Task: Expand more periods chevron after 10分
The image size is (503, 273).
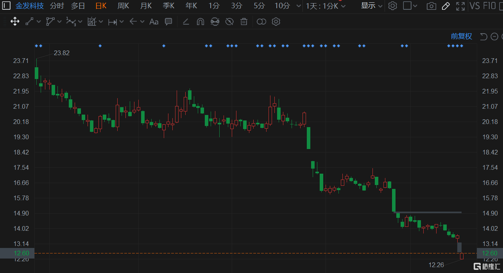Action: [x=299, y=6]
